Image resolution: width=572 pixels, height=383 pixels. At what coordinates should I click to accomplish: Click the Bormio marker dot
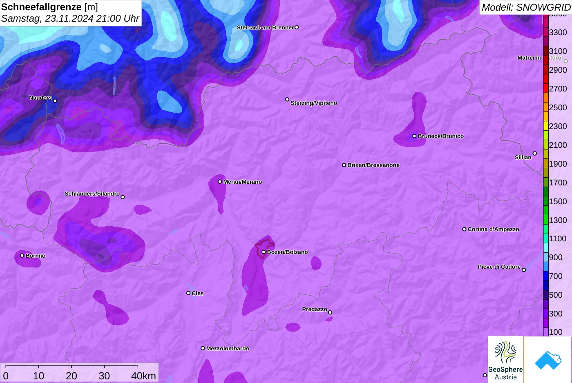click(x=22, y=255)
